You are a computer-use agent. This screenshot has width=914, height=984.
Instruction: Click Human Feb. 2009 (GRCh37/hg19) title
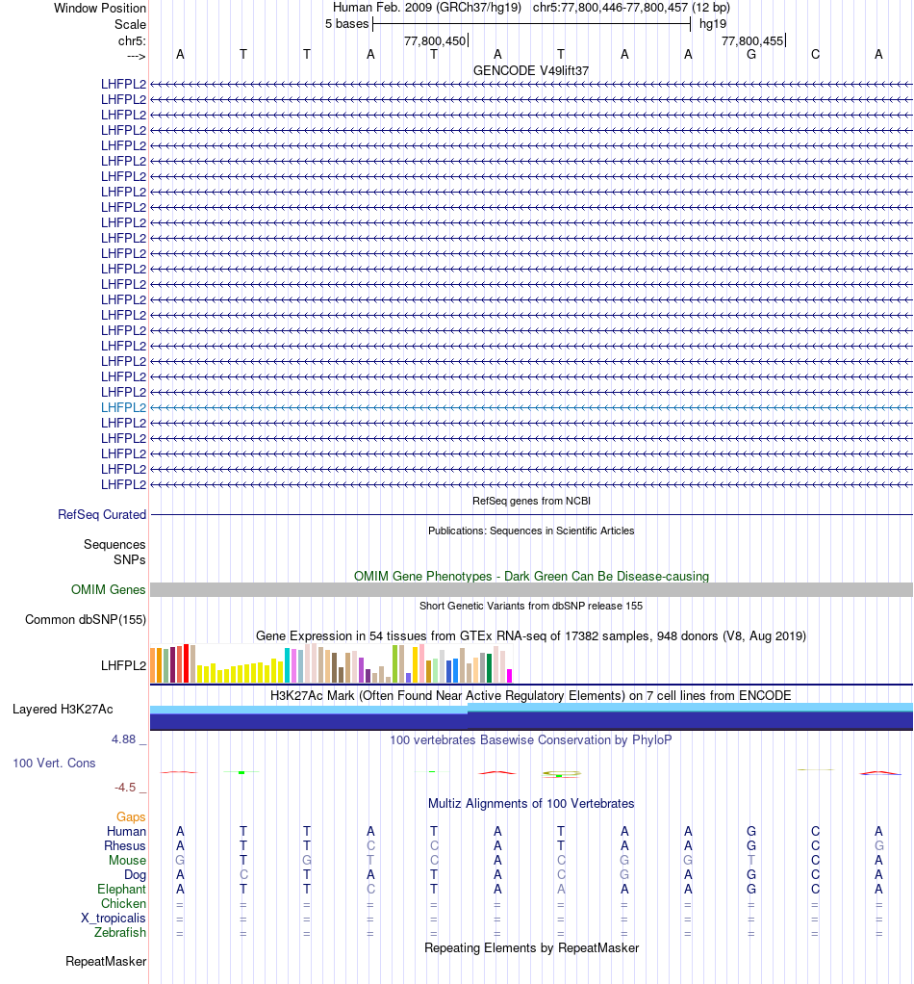pos(427,8)
